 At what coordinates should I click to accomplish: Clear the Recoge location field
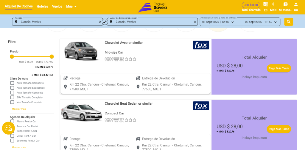(100, 22)
